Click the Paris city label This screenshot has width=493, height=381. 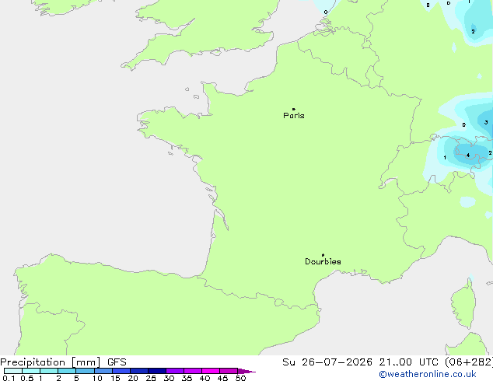294,116
